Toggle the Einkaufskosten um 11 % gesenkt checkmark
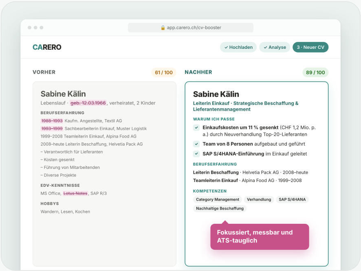361x271 pixels. pos(196,127)
